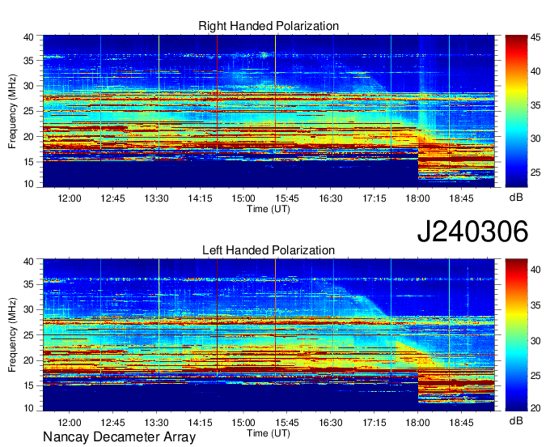Click the 40 frequency tick in top panel

tap(28, 37)
